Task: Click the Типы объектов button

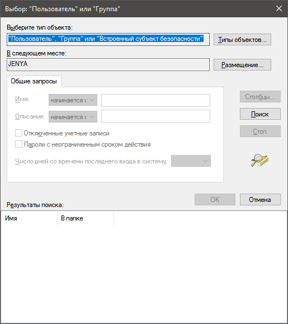Action: (x=242, y=40)
